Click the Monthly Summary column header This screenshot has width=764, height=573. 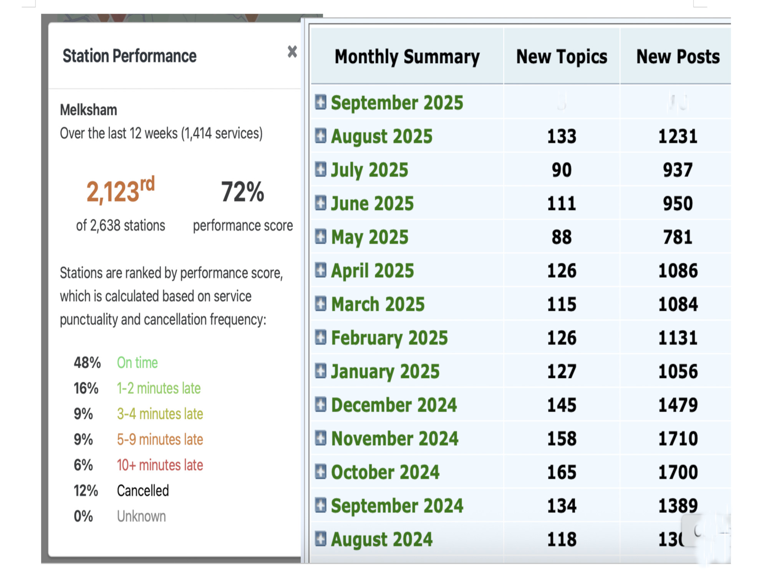click(x=407, y=56)
